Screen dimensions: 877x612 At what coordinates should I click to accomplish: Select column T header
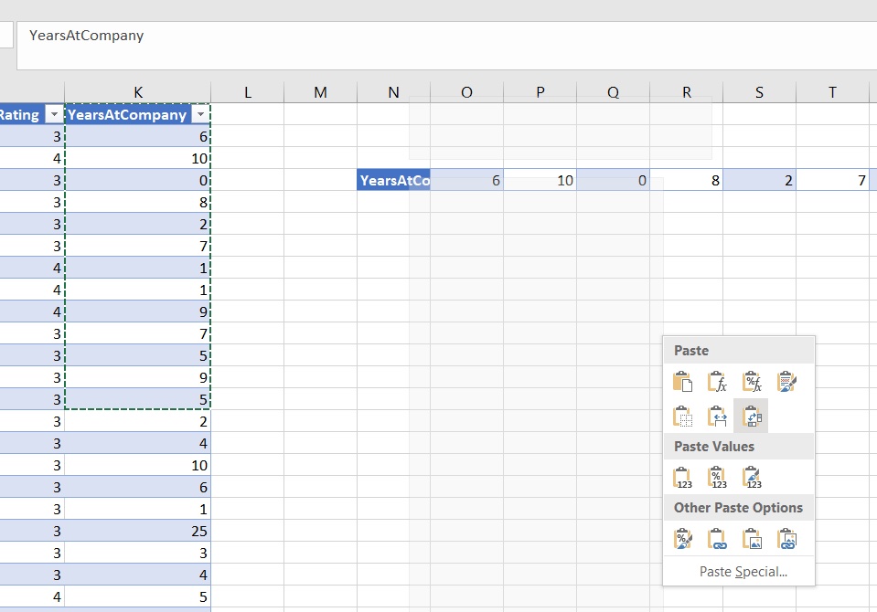[x=833, y=92]
